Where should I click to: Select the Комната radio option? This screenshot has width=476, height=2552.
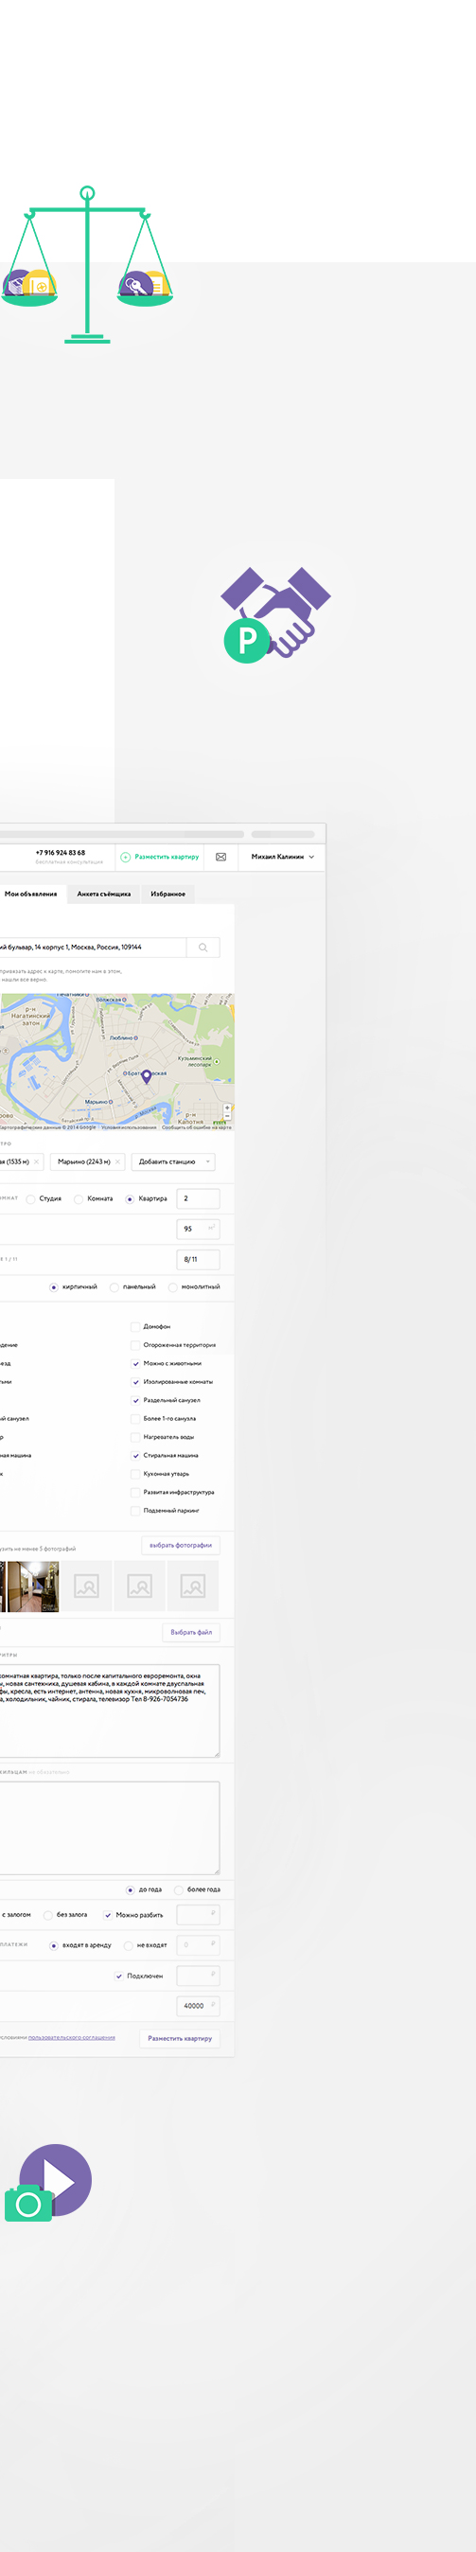tap(79, 1198)
